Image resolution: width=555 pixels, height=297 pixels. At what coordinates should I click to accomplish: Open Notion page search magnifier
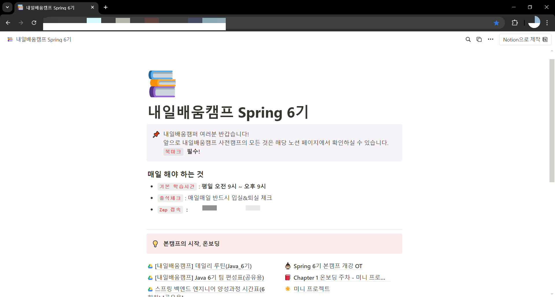click(468, 40)
